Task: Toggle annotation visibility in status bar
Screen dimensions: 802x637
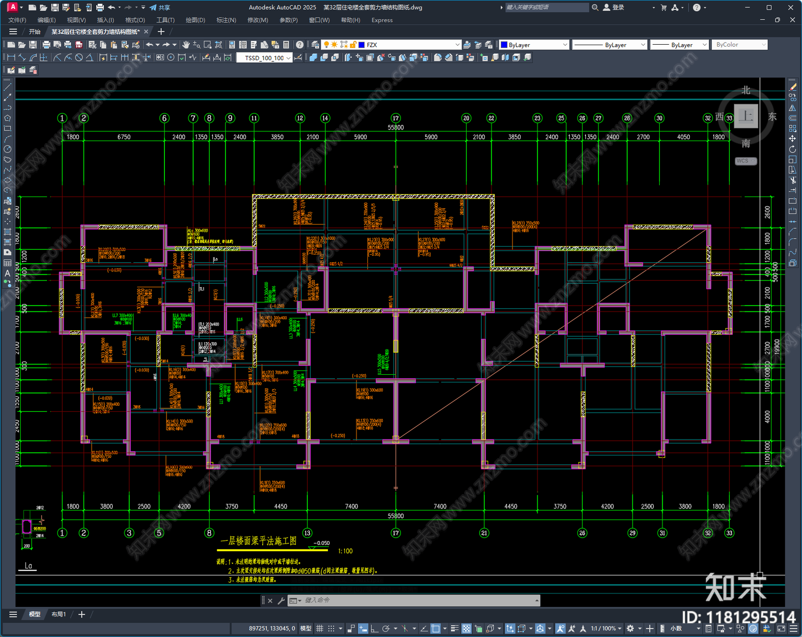Action: click(x=560, y=628)
